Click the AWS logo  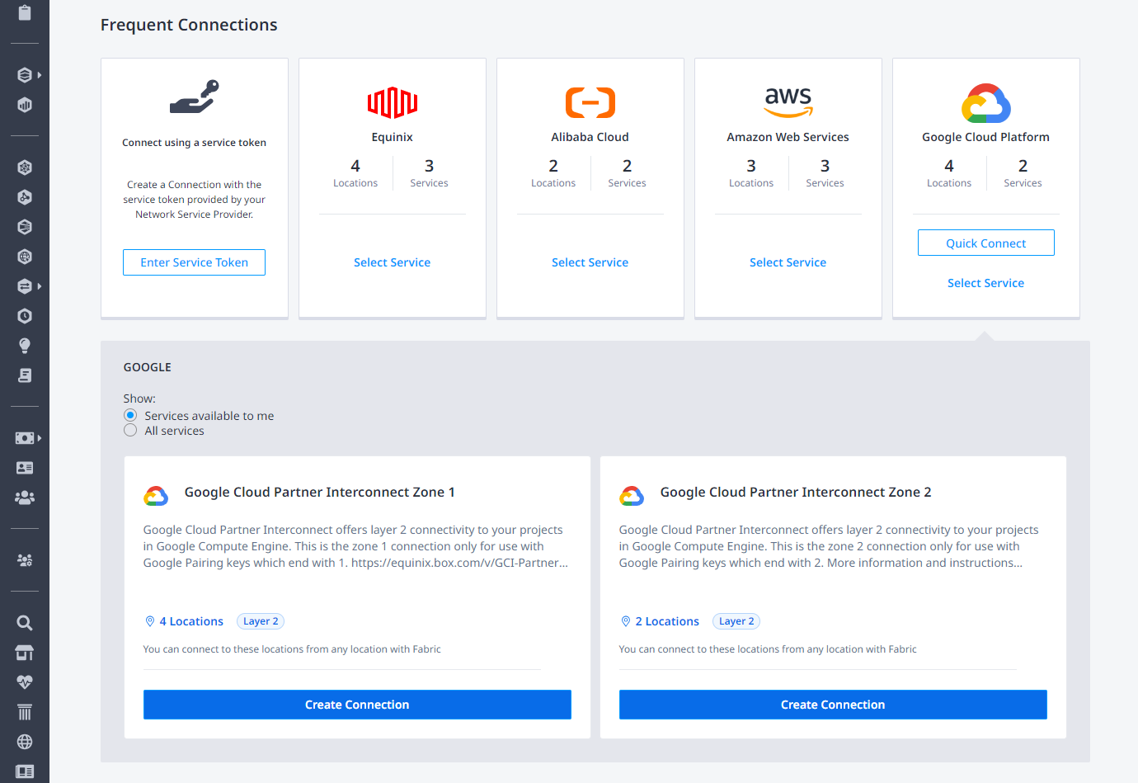tap(788, 102)
